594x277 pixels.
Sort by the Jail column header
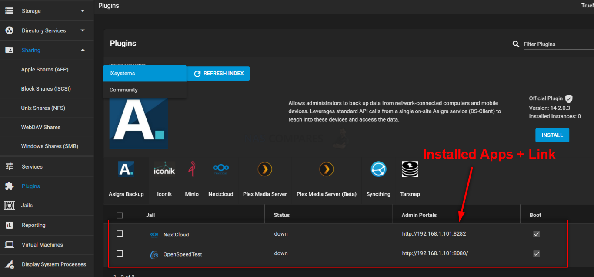pyautogui.click(x=150, y=215)
